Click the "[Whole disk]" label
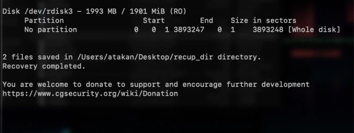 314,29
